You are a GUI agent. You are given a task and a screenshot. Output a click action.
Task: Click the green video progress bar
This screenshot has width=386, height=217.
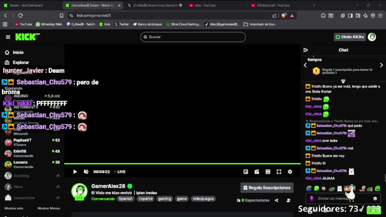(182, 164)
